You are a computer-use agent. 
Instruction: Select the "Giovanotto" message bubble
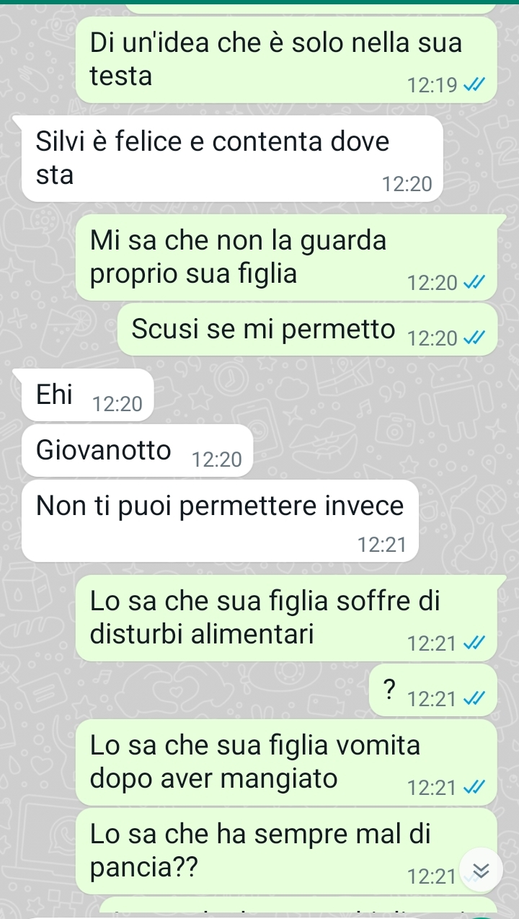[137, 450]
